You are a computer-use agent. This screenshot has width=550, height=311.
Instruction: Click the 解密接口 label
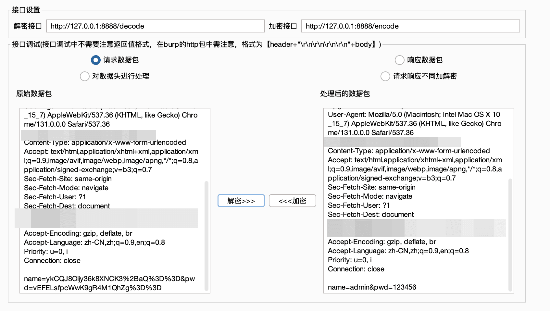[28, 26]
